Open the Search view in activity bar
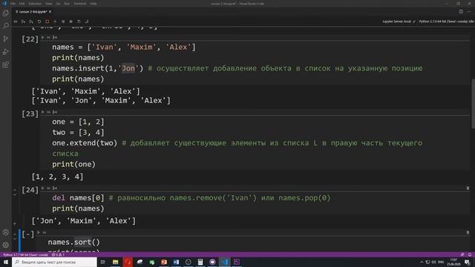 6,26
